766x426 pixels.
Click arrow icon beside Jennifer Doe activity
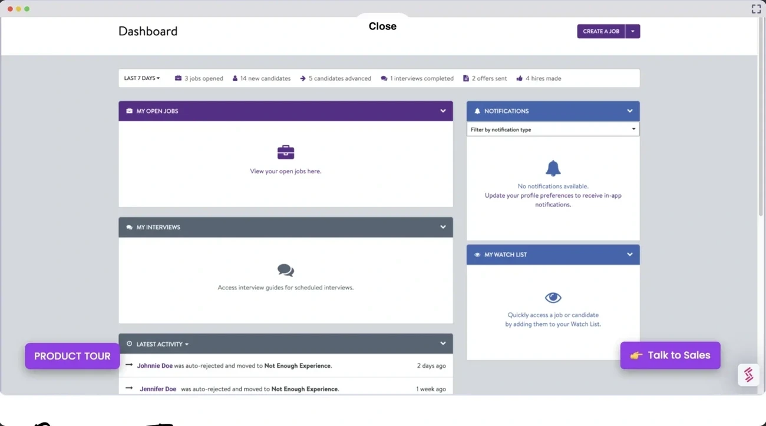tap(129, 388)
